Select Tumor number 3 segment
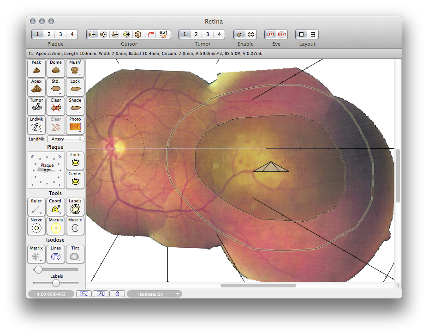428x335 pixels. point(208,34)
